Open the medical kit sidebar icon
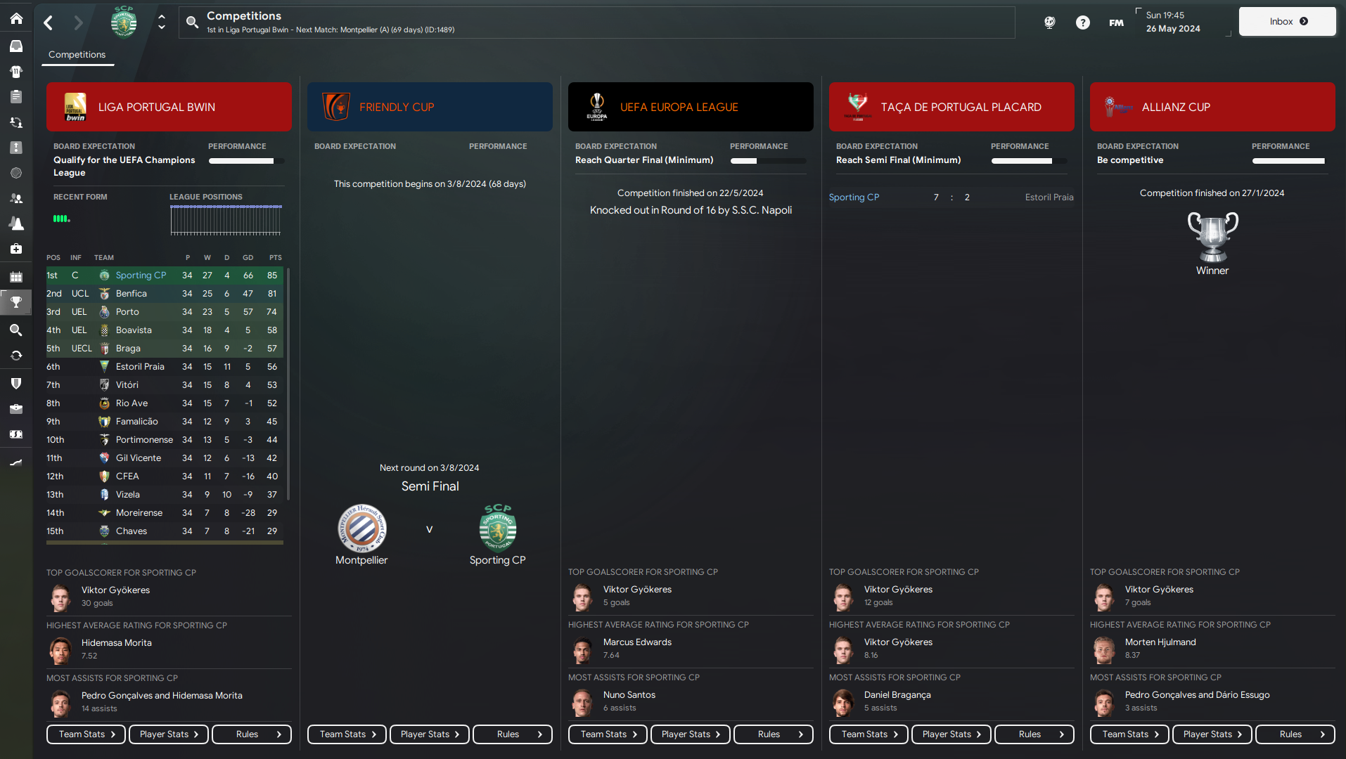The width and height of the screenshot is (1346, 759). 16,249
